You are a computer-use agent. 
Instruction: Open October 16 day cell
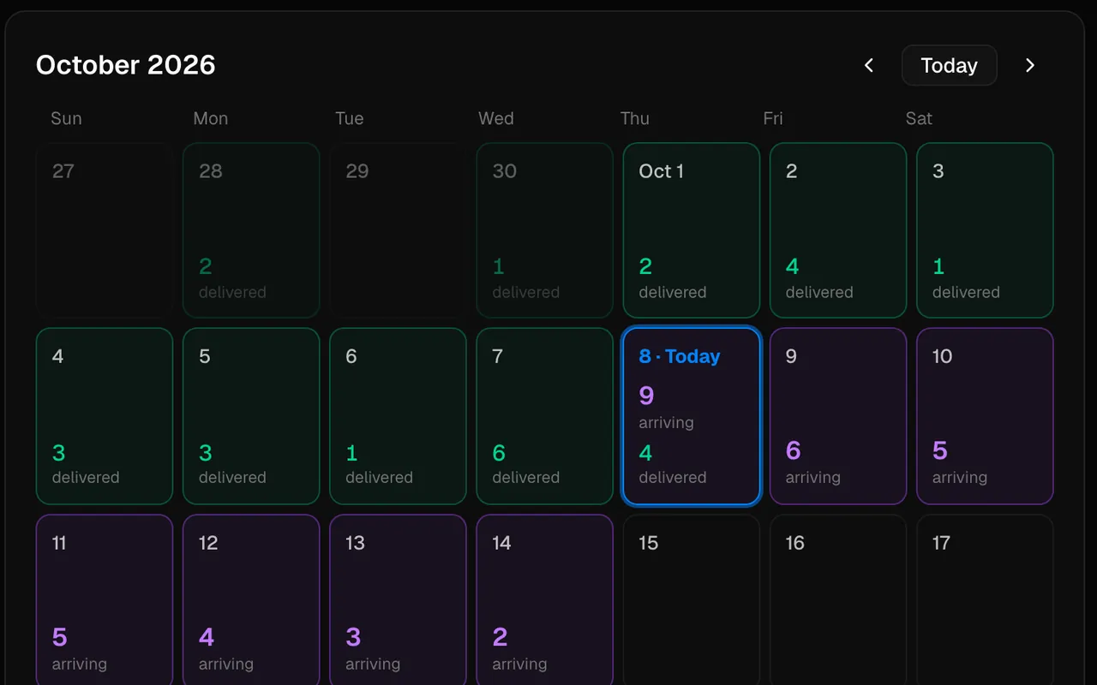[838, 599]
